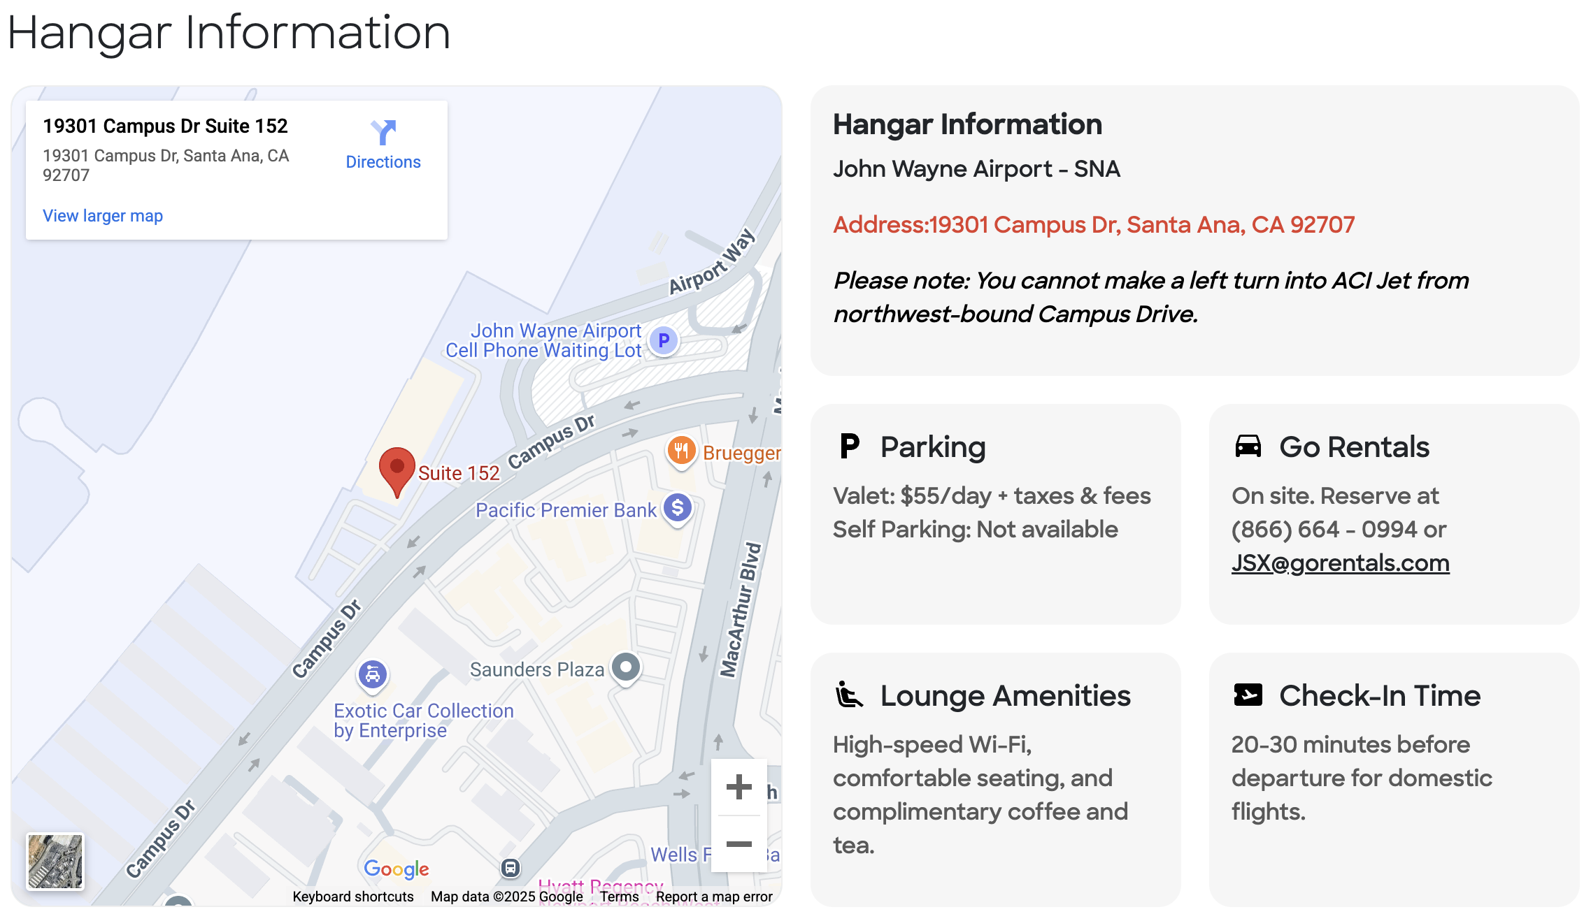1591x921 pixels.
Task: Click the Directions arrow icon
Action: (383, 132)
